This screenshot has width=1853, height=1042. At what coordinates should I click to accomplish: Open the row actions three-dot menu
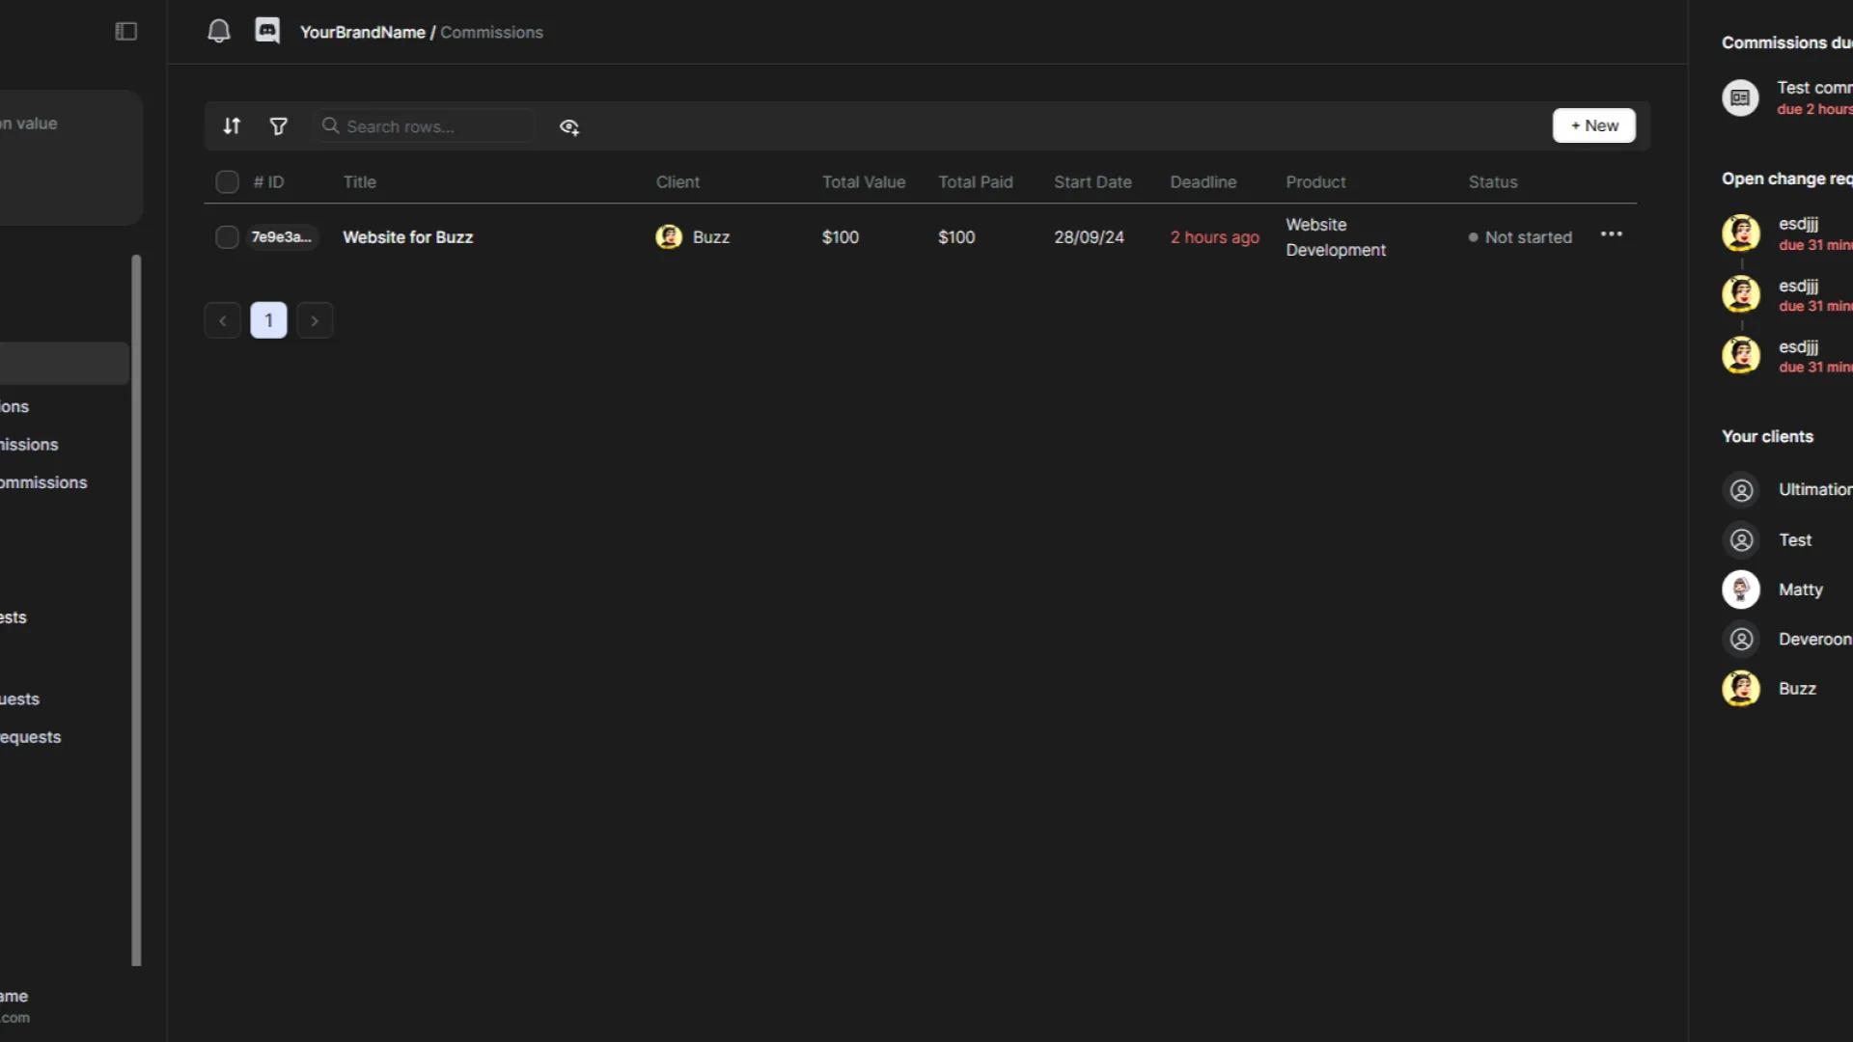coord(1611,234)
